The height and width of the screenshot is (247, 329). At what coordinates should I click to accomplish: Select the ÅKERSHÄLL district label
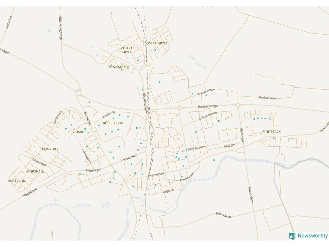point(35,171)
